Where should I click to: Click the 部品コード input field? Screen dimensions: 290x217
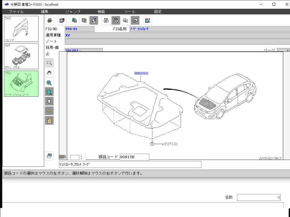tap(134, 157)
